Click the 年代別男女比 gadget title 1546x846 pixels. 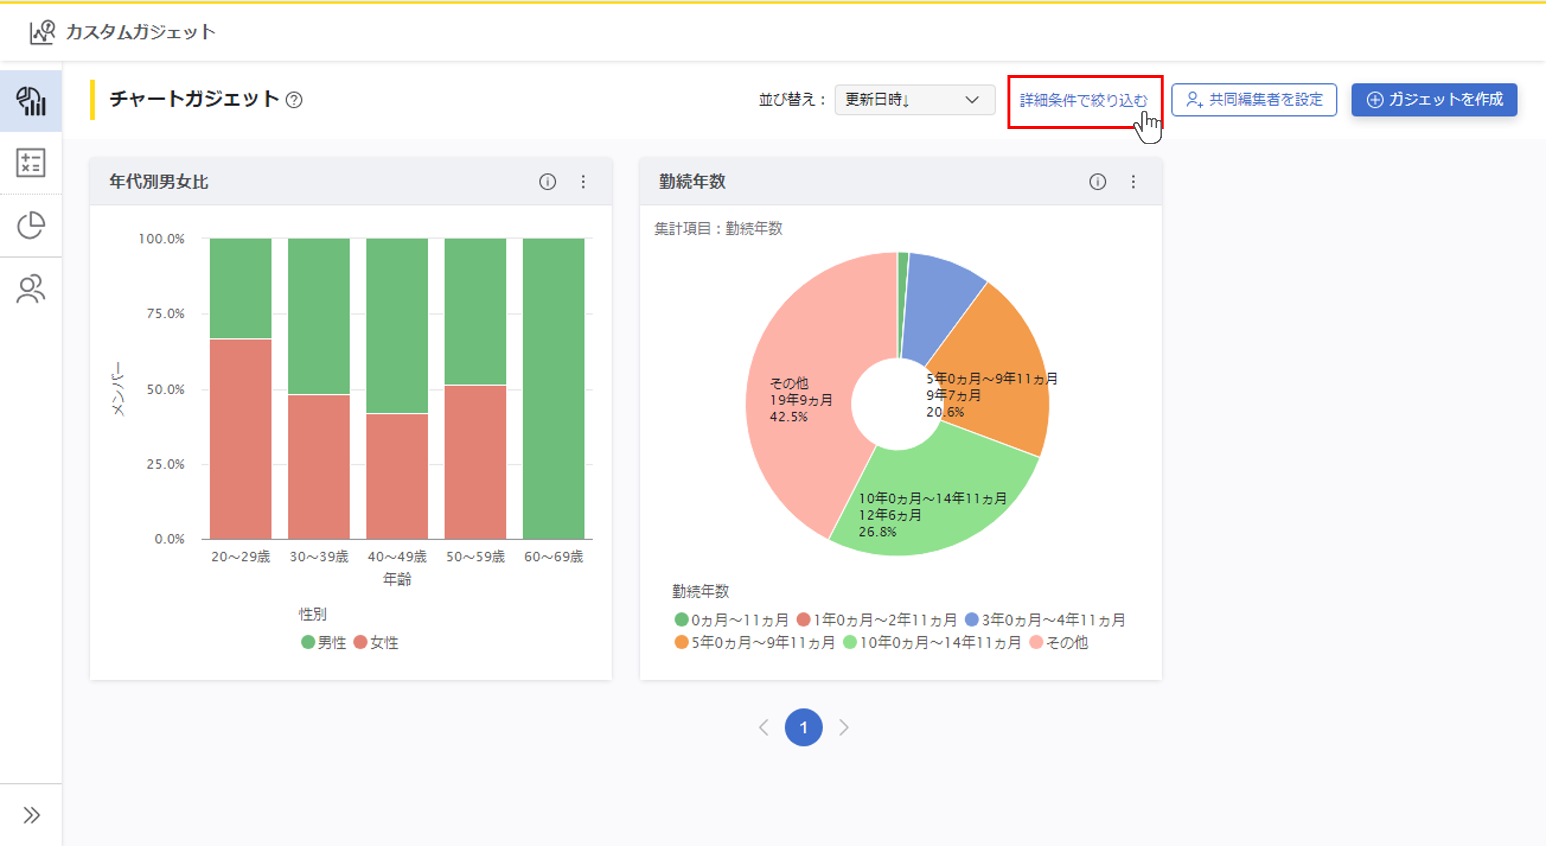158,181
